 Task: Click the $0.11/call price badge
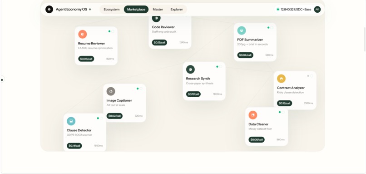coord(193,94)
